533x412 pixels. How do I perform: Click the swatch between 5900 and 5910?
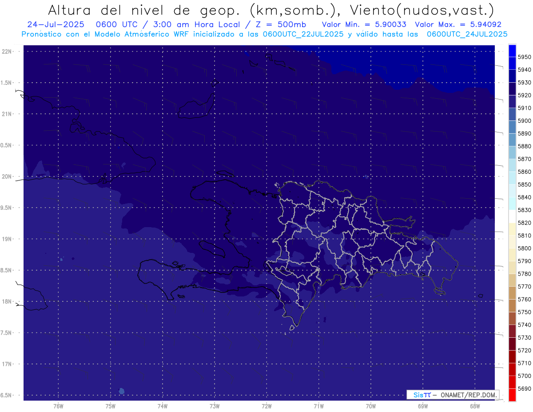coord(512,114)
